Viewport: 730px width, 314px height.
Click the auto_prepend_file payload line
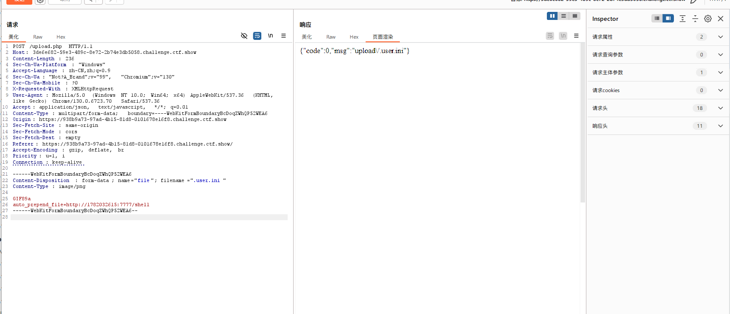(81, 205)
